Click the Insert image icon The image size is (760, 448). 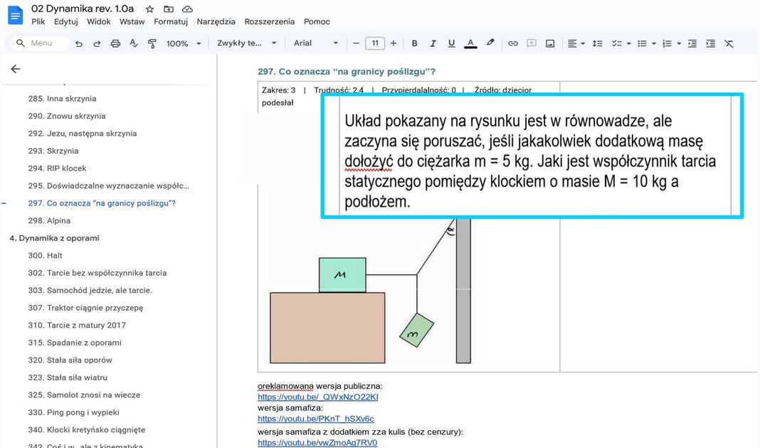point(550,43)
